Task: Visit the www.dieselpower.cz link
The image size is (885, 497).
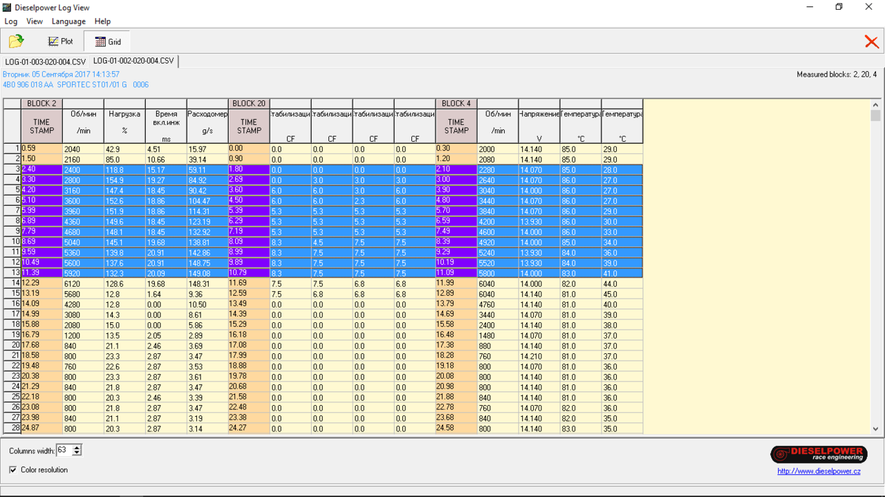Action: point(819,471)
